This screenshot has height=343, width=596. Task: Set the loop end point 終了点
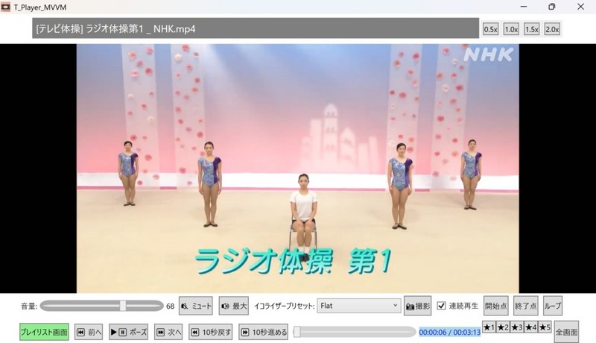[x=525, y=306]
